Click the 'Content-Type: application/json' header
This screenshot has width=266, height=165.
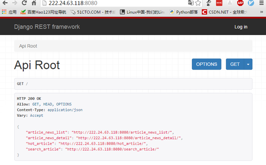point(50,110)
